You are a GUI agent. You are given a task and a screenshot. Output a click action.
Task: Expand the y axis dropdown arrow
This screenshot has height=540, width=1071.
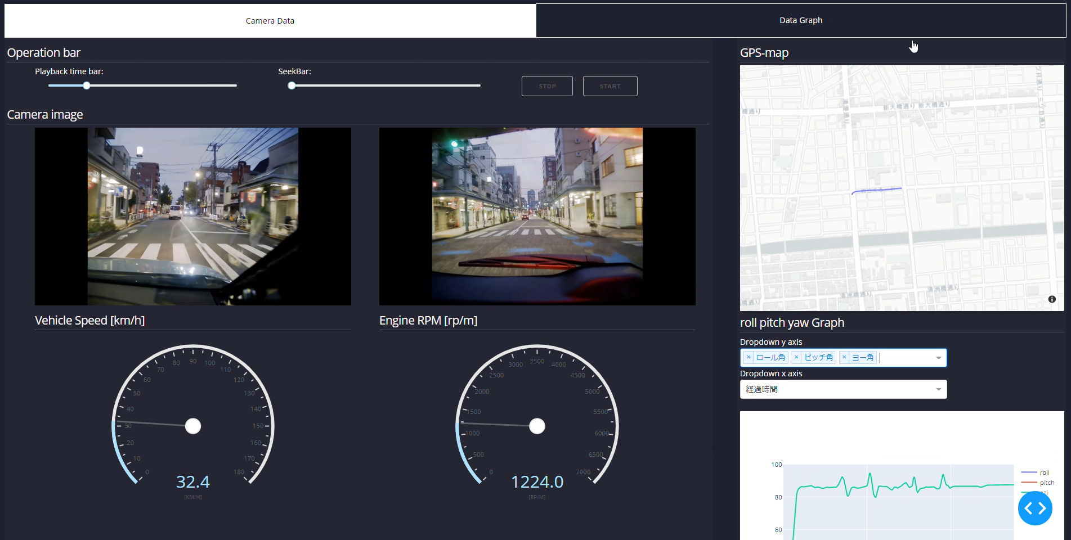[938, 358]
